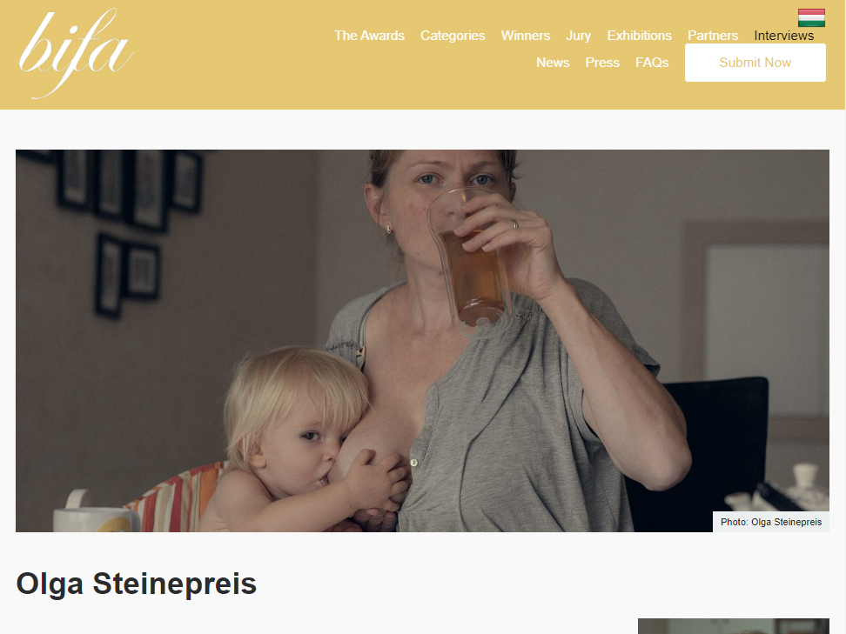
Task: Select Partners navigation link
Action: [x=713, y=36]
